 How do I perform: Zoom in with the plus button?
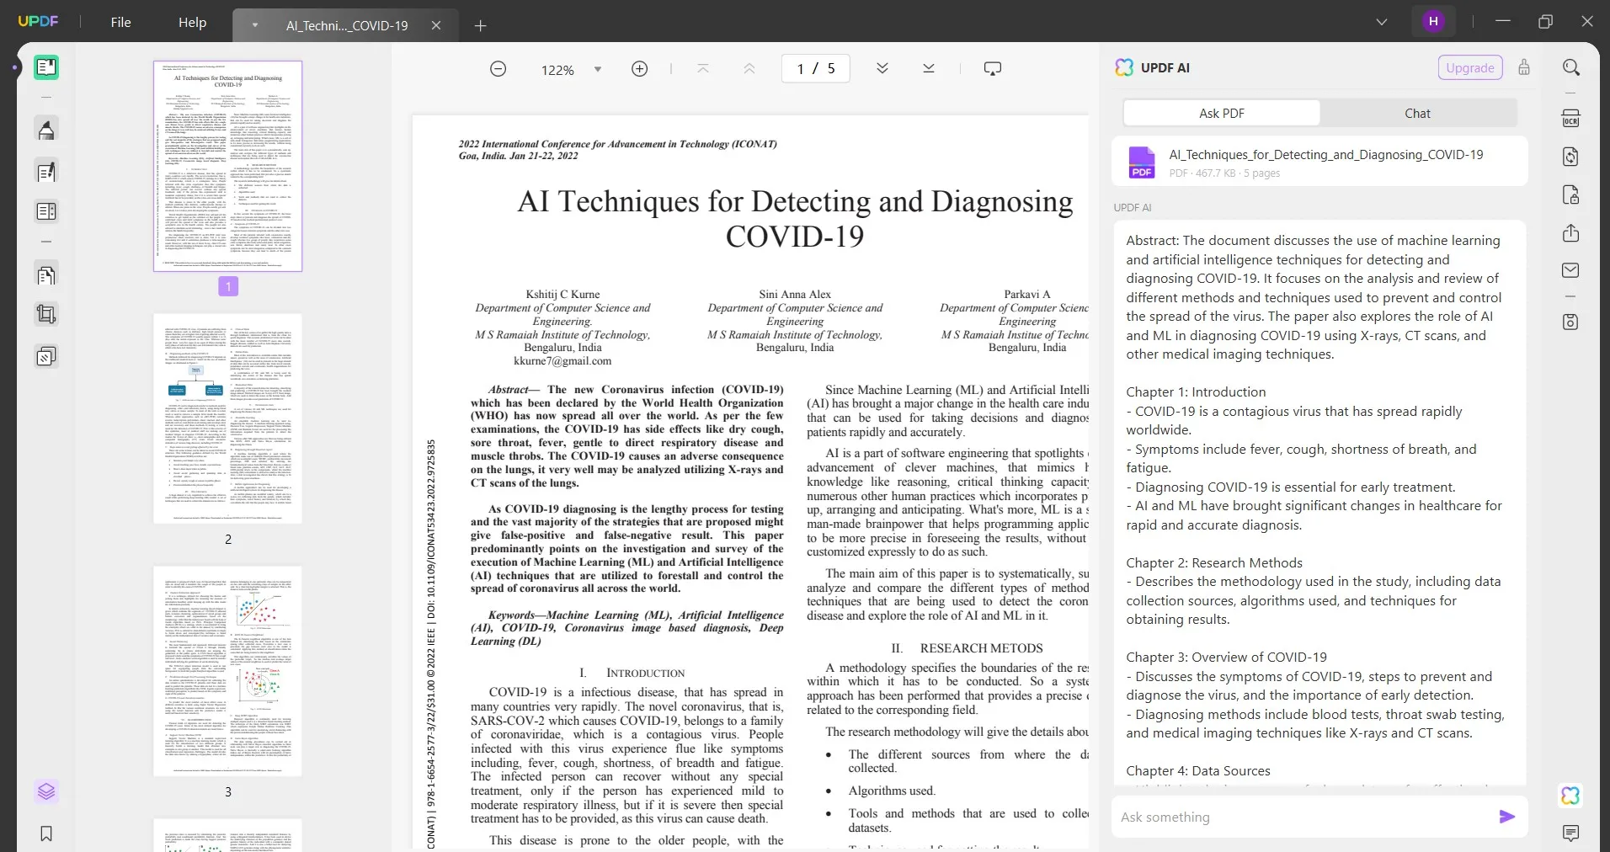point(639,68)
